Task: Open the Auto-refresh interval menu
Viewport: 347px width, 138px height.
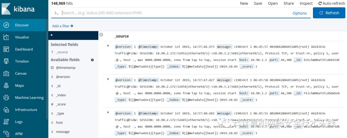Action: click(332, 3)
